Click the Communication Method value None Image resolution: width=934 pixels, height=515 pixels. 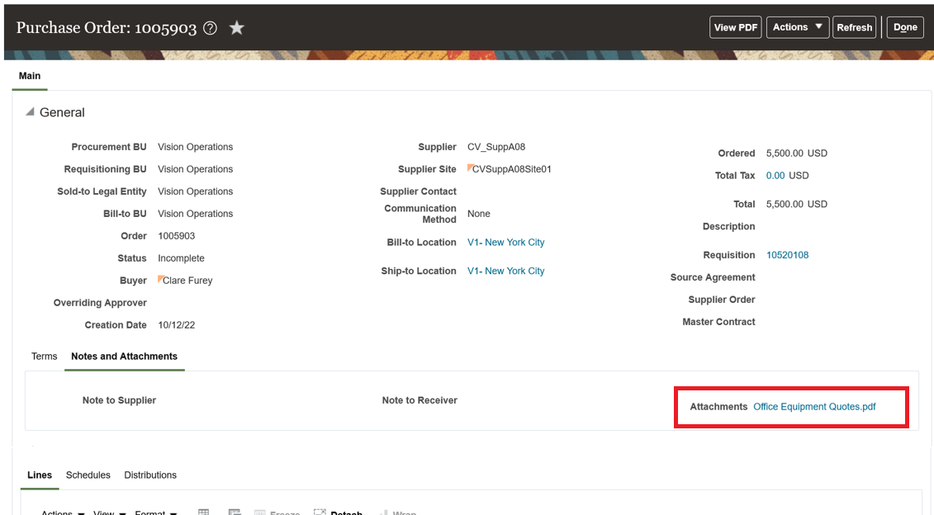[479, 214]
